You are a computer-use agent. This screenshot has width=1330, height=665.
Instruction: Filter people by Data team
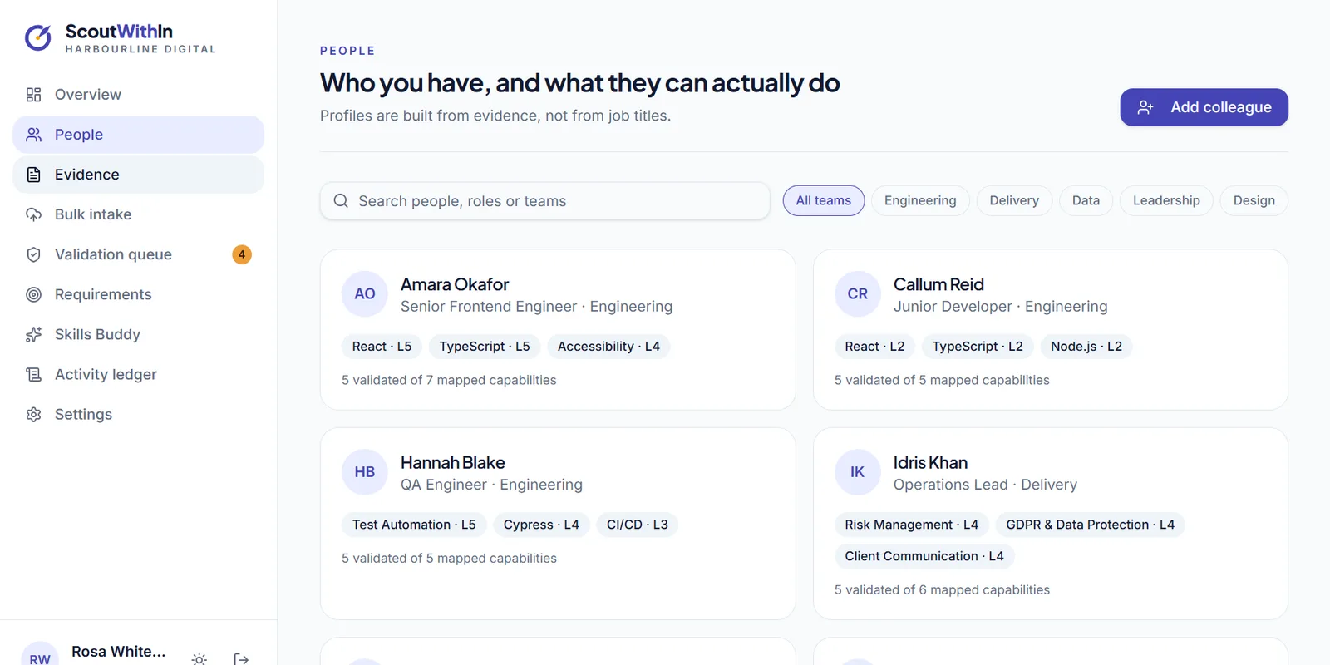tap(1086, 200)
